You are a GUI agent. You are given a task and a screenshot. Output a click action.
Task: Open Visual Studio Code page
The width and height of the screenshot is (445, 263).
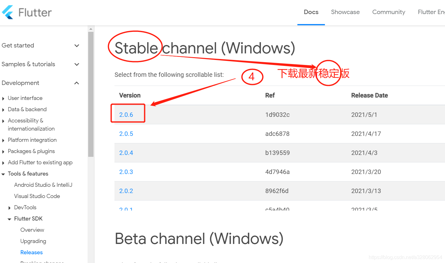pyautogui.click(x=37, y=196)
